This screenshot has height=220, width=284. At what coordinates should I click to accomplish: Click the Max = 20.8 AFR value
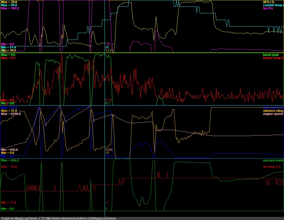click(x=9, y=2)
